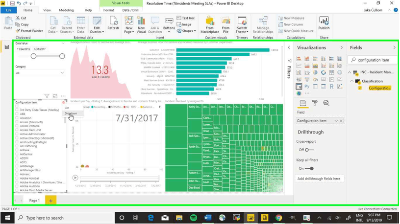Screen dimensions: 400x224
Task: Click New Quick Measure
Action: 296,31
